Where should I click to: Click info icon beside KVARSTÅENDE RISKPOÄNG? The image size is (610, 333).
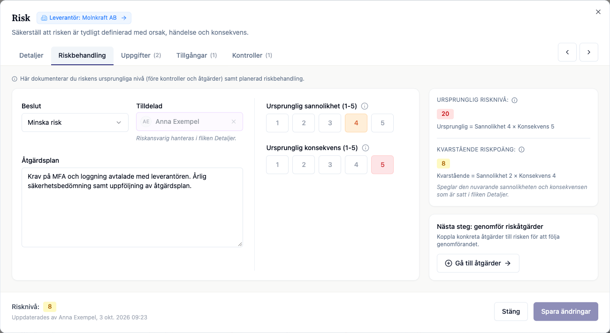(x=521, y=150)
